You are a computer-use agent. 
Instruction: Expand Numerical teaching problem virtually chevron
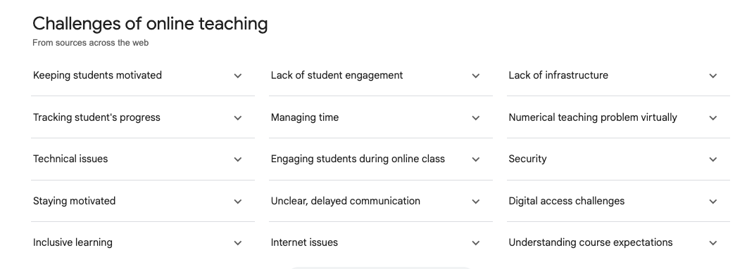coord(713,118)
